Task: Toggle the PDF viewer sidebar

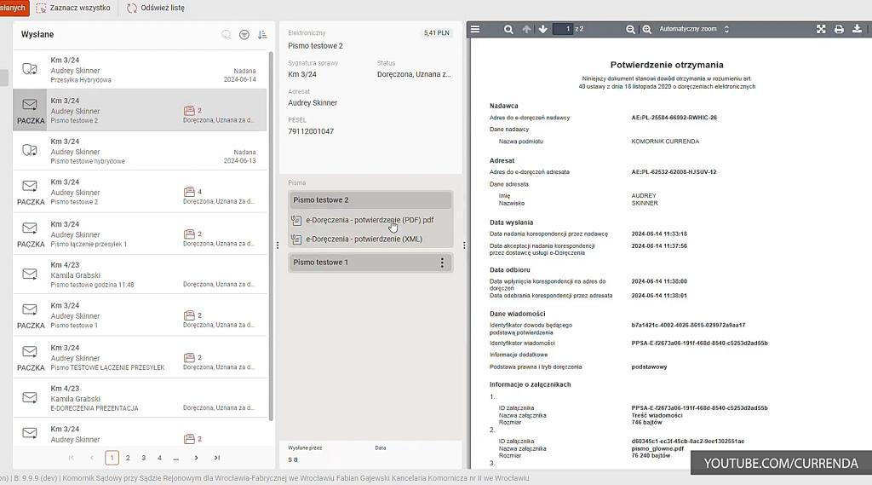Action: tap(475, 29)
